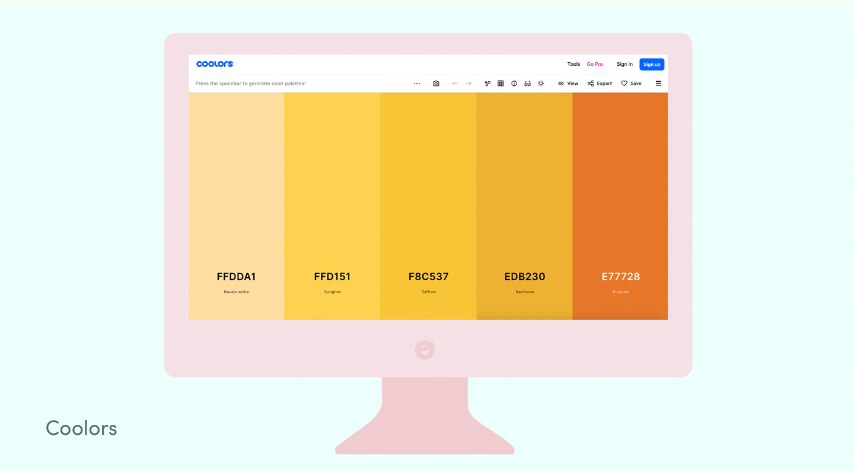
Task: Click the Coolors logo
Action: coord(215,64)
